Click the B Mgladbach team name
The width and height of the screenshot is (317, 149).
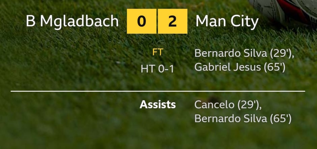72,21
